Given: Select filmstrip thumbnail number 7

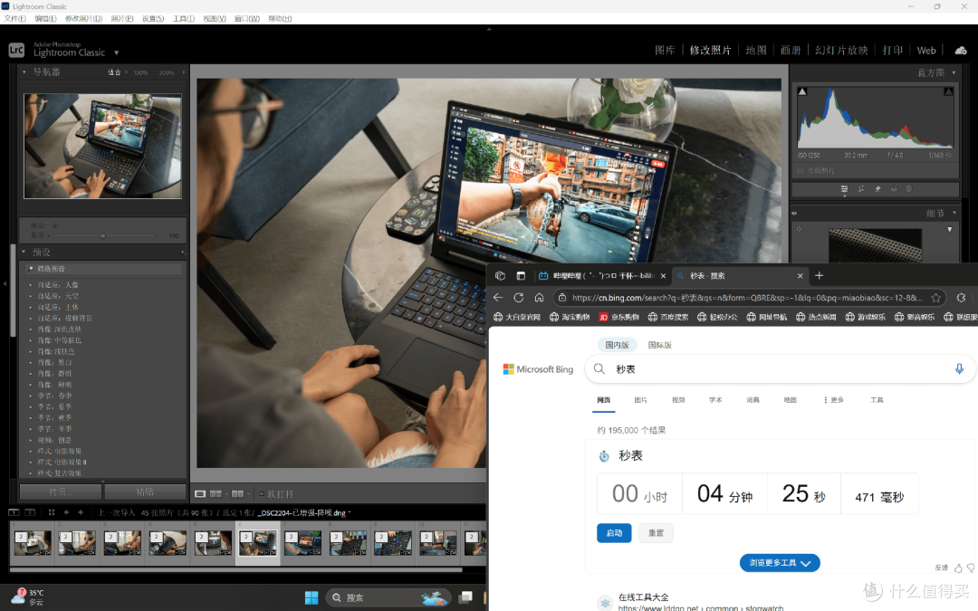Looking at the screenshot, I should [303, 542].
